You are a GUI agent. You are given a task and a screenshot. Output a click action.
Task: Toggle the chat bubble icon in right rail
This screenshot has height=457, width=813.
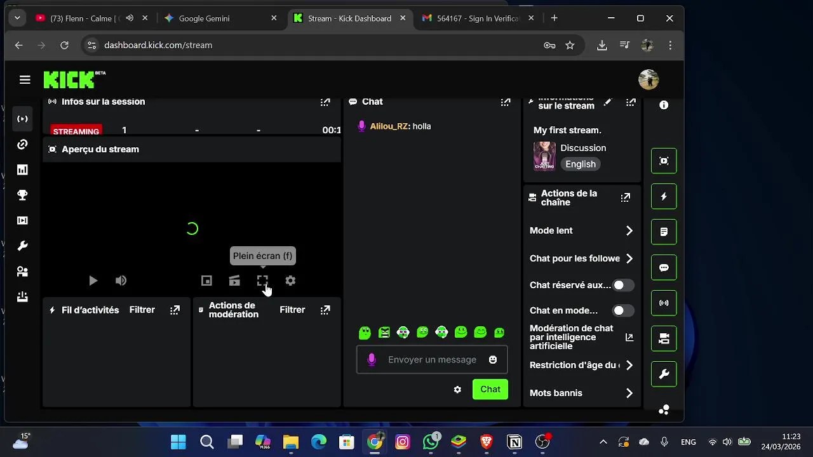[x=664, y=268]
